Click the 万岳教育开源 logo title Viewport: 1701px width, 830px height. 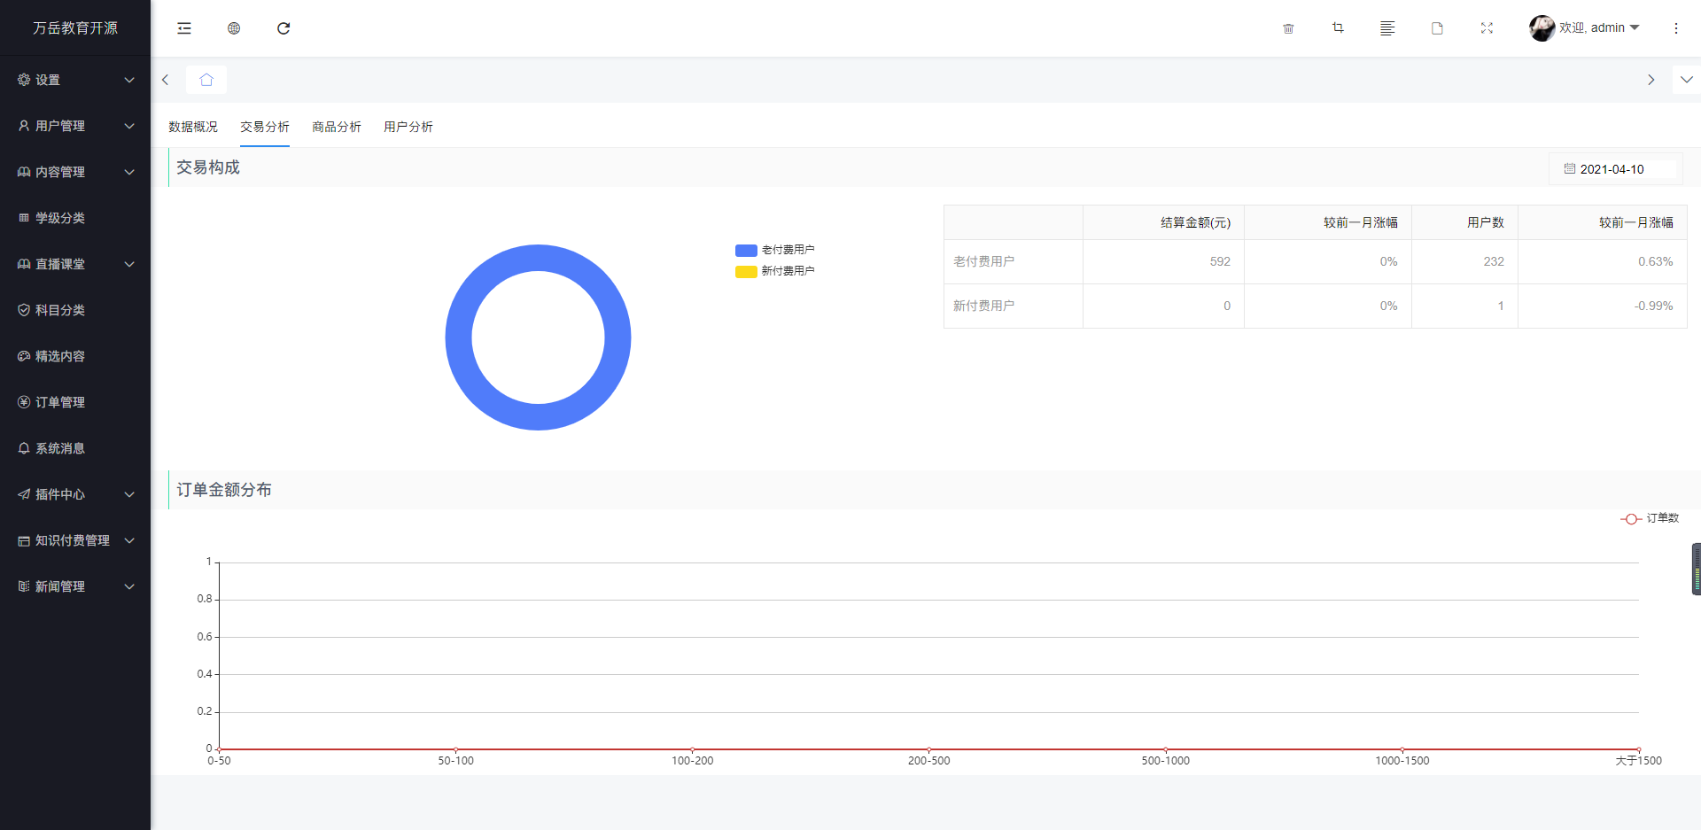click(75, 28)
